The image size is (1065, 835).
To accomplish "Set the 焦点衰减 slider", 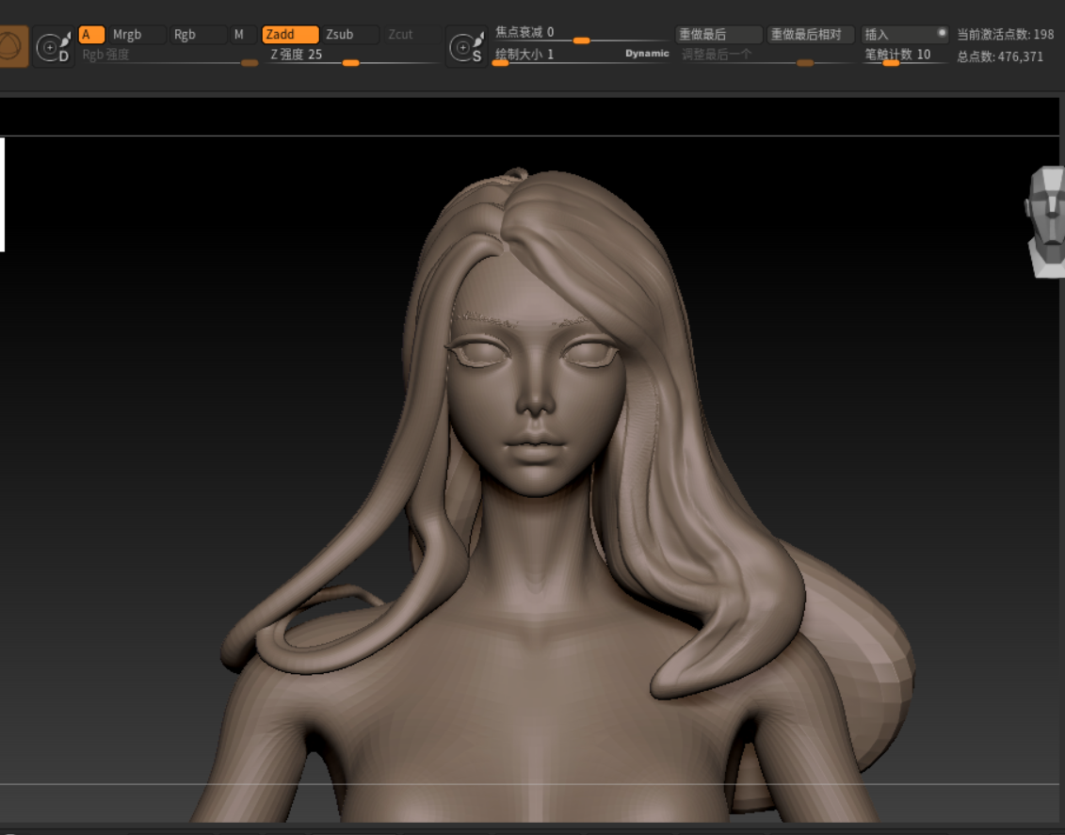I will coord(581,34).
